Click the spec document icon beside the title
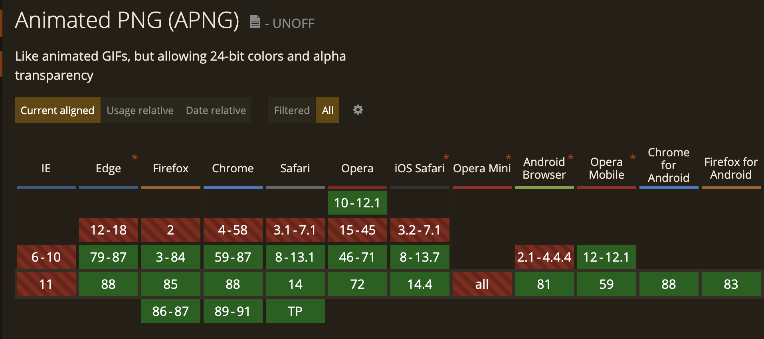Viewport: 764px width, 339px height. tap(255, 22)
